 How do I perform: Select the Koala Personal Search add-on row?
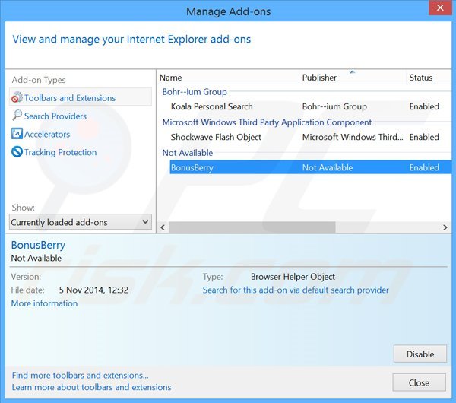311,106
